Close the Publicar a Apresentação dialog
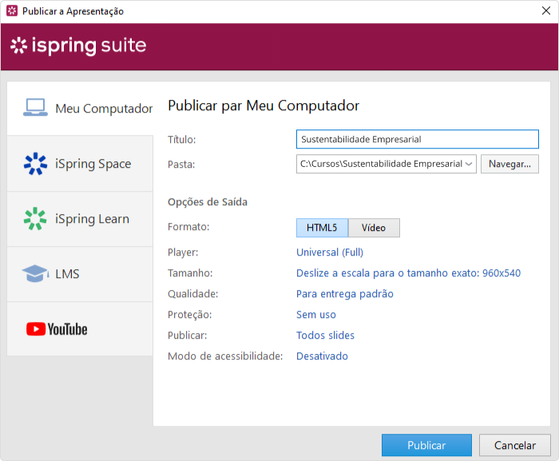The width and height of the screenshot is (559, 461). coord(545,10)
